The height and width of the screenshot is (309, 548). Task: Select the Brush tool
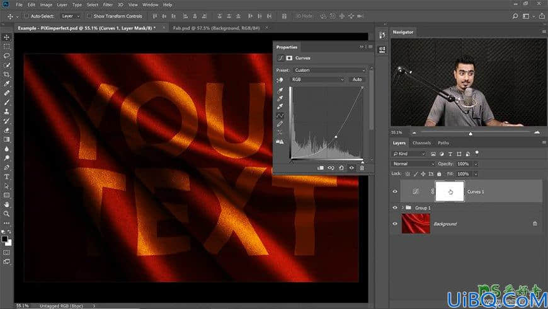7,102
